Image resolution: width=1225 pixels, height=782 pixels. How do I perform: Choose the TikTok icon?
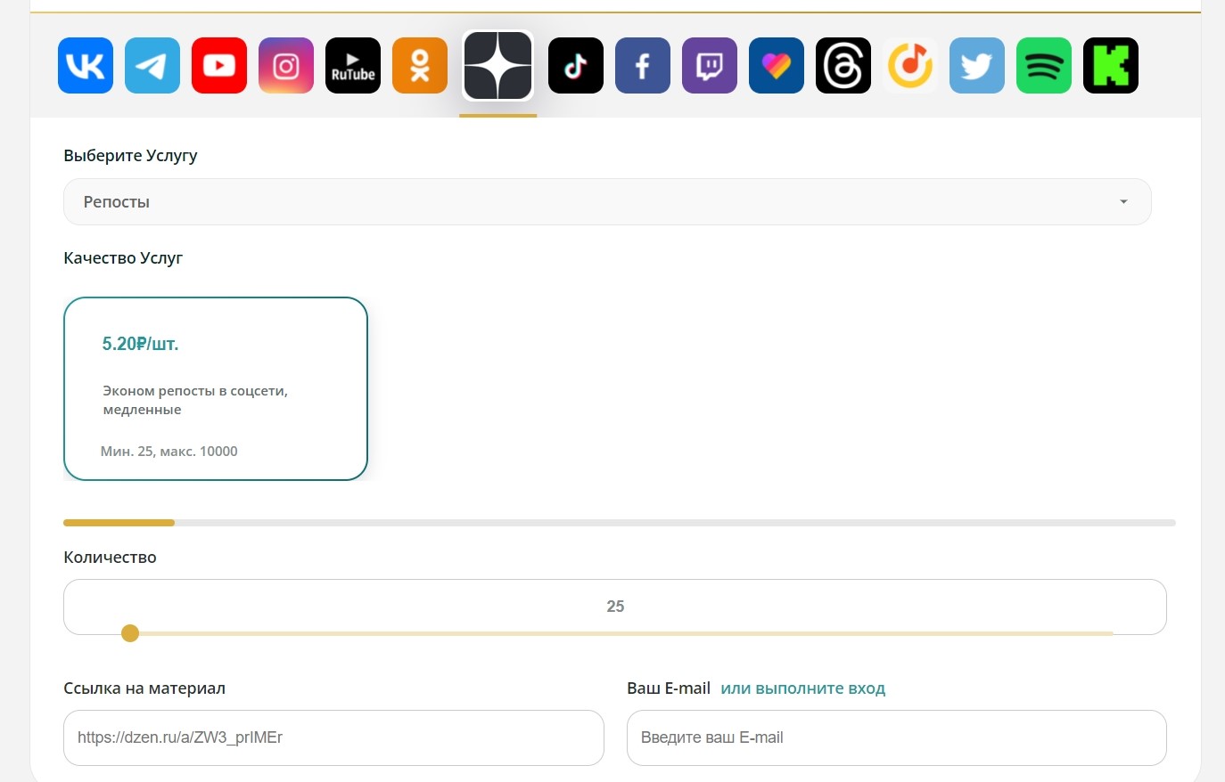pyautogui.click(x=576, y=65)
